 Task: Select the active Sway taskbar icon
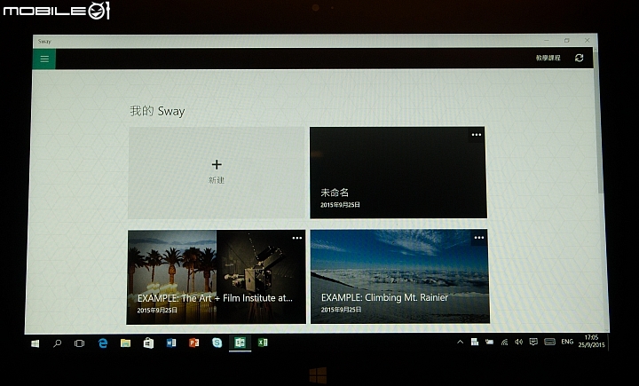tap(240, 343)
